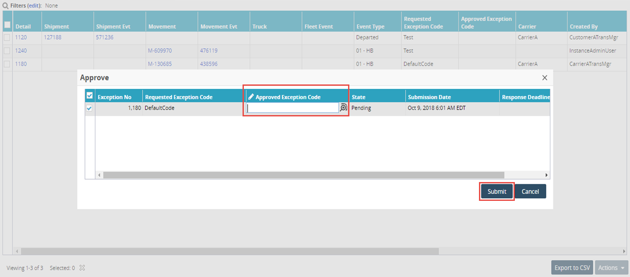Image resolution: width=630 pixels, height=277 pixels.
Task: Close the Approve dialog with the X
Action: click(545, 78)
